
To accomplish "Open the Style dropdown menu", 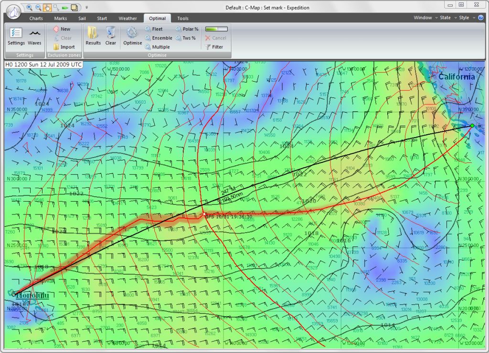I will point(466,18).
